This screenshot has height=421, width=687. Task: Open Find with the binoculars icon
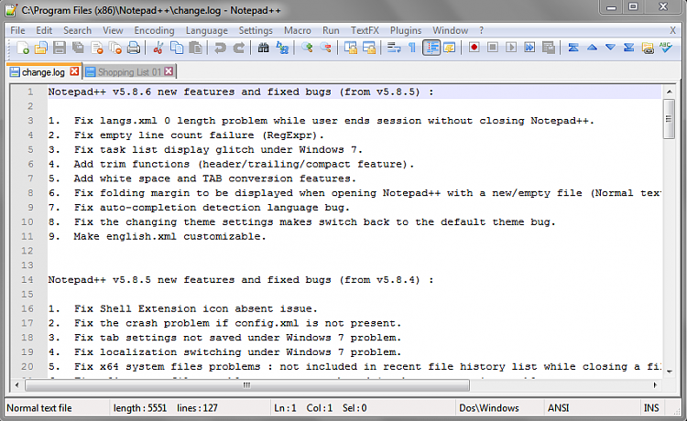(263, 48)
